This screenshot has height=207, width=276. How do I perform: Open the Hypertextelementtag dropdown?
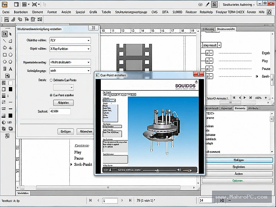point(70,62)
